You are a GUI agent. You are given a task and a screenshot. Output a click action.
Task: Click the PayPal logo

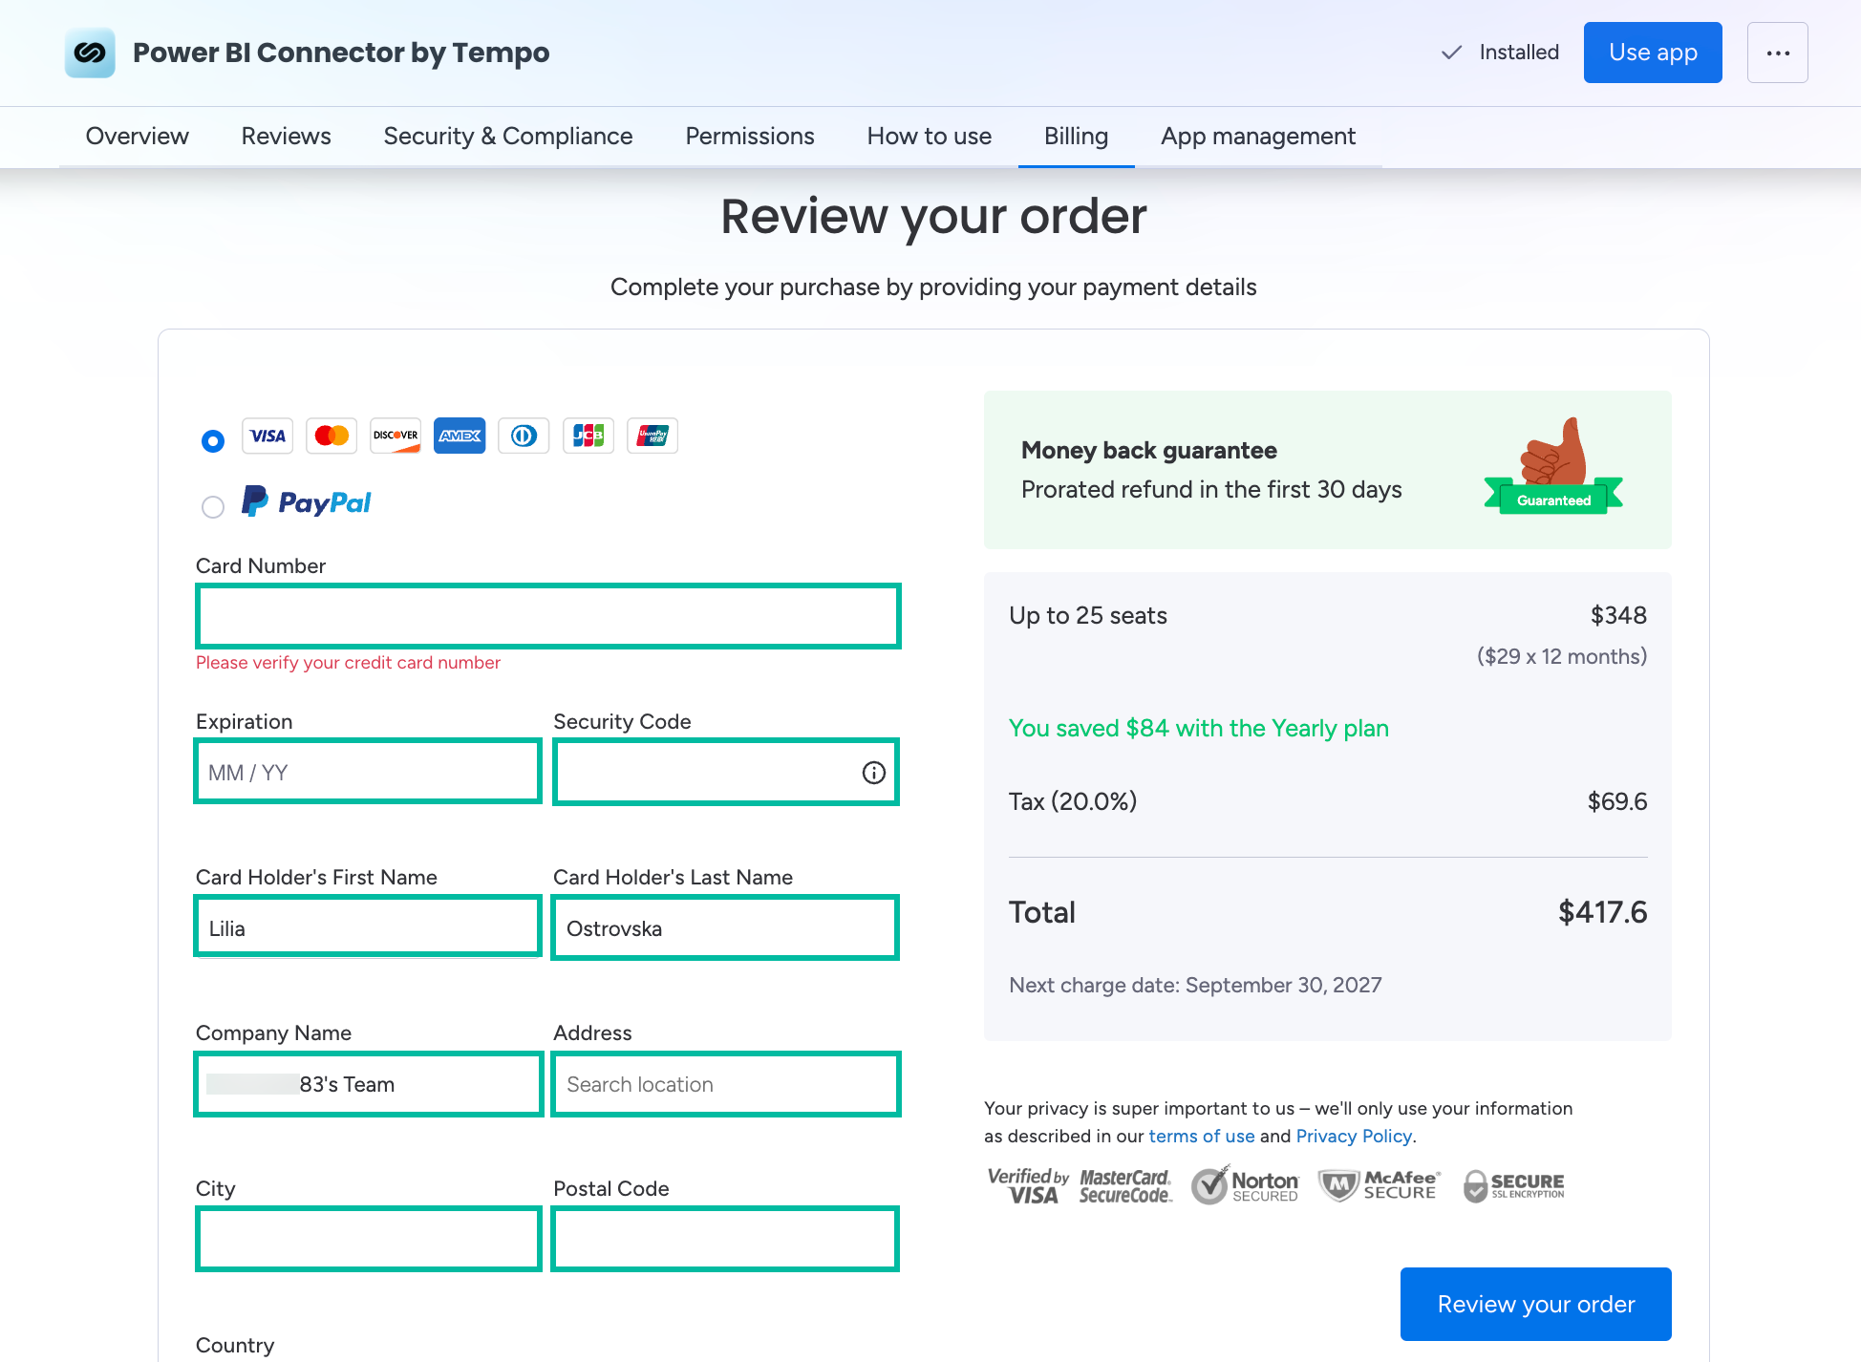[306, 501]
